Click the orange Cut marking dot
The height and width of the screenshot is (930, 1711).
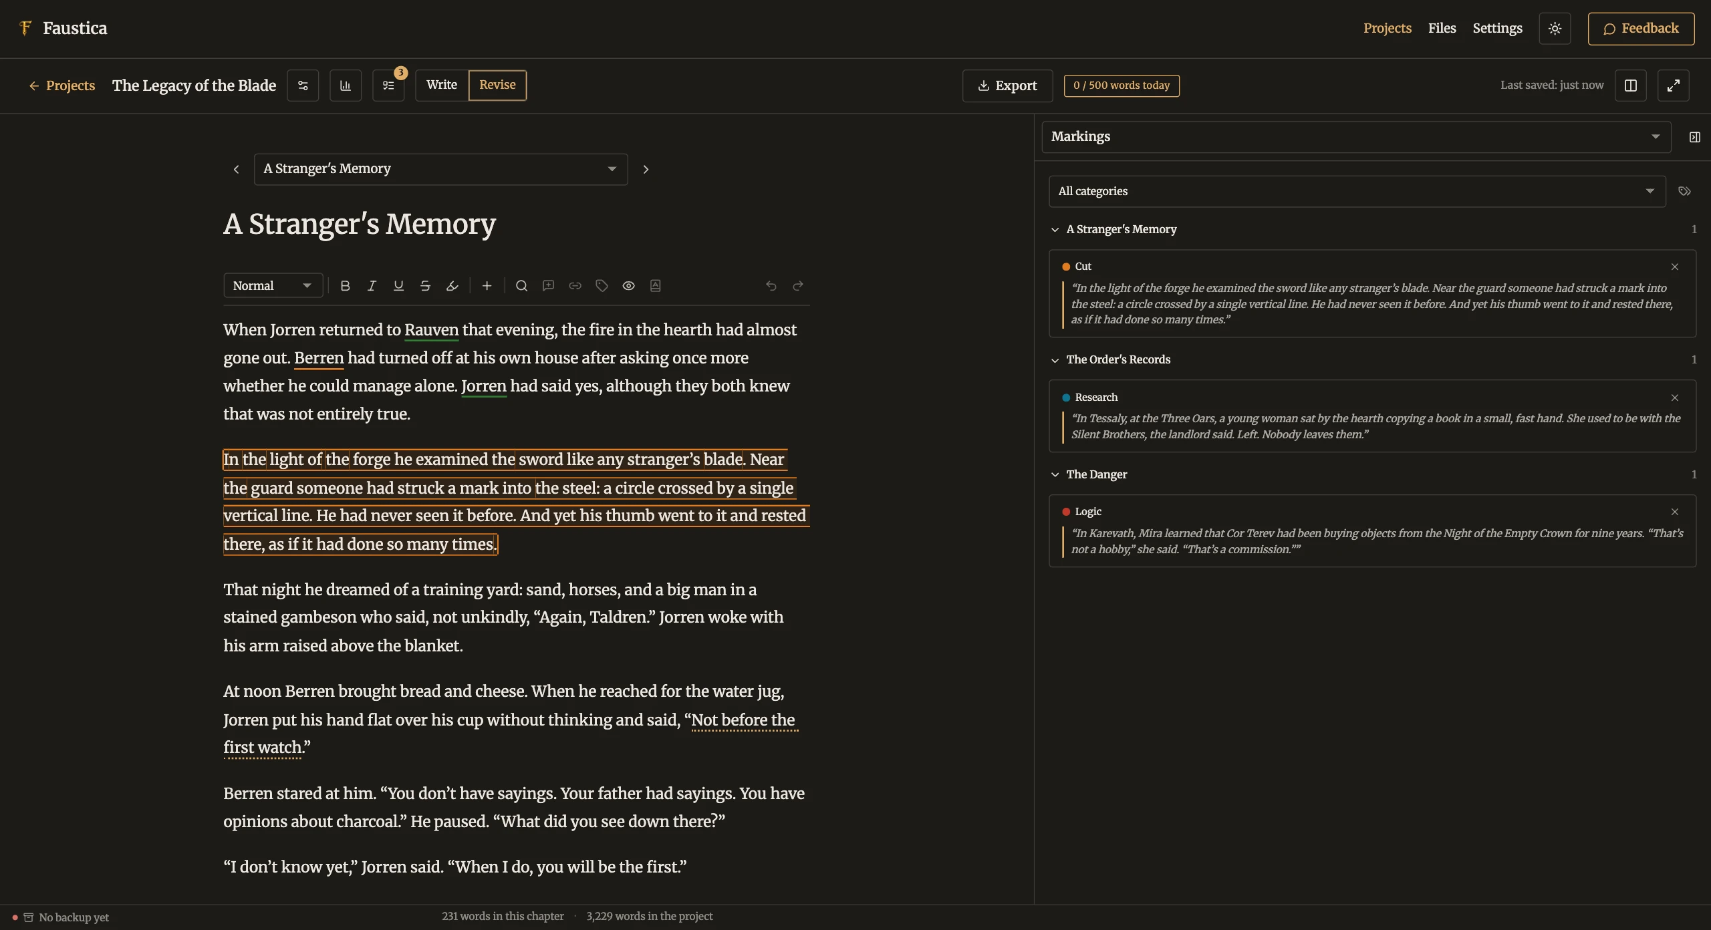[x=1066, y=267]
